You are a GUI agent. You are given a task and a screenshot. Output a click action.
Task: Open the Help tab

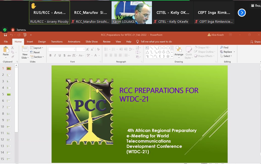click(x=129, y=42)
